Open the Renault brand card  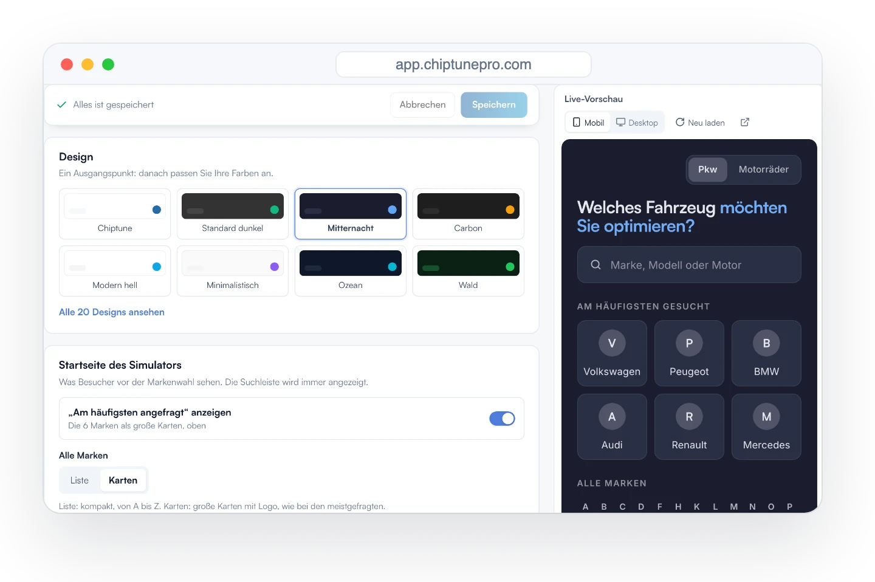click(689, 427)
